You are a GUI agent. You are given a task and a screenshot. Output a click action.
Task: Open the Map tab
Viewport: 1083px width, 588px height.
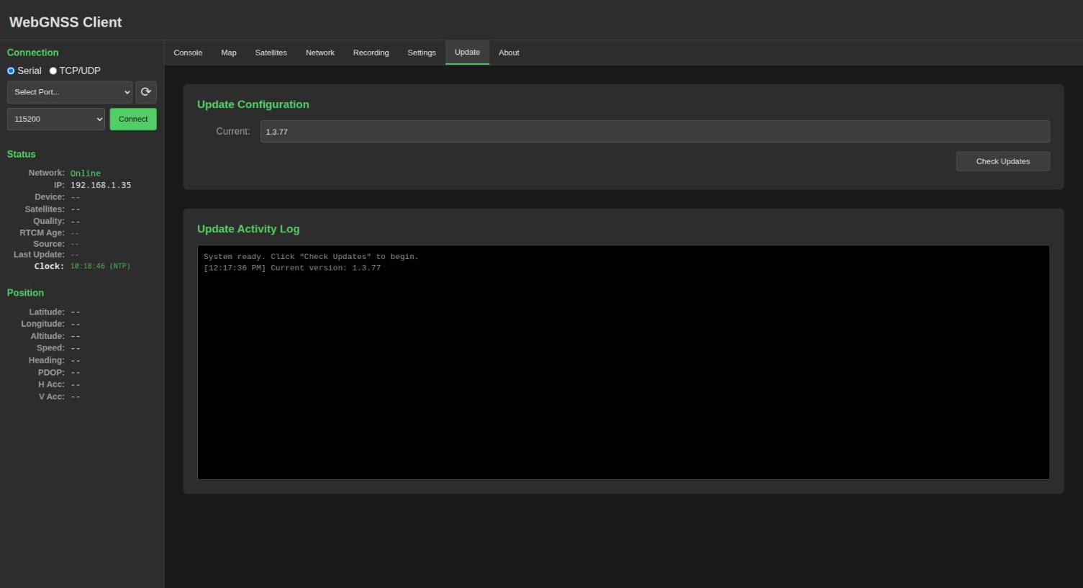coord(229,53)
